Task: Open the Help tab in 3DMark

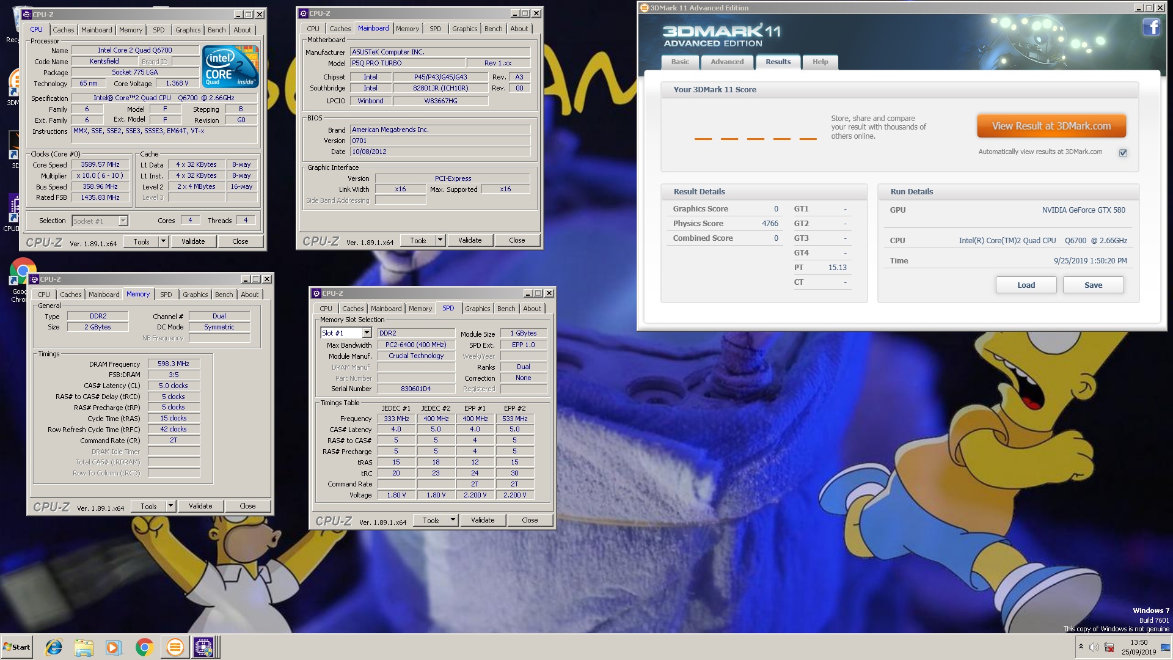Action: pos(820,62)
